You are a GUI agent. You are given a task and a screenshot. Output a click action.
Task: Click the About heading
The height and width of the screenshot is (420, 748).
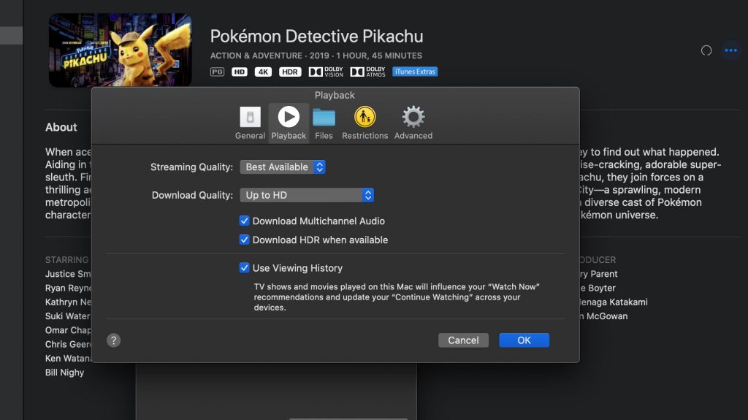[x=61, y=127]
